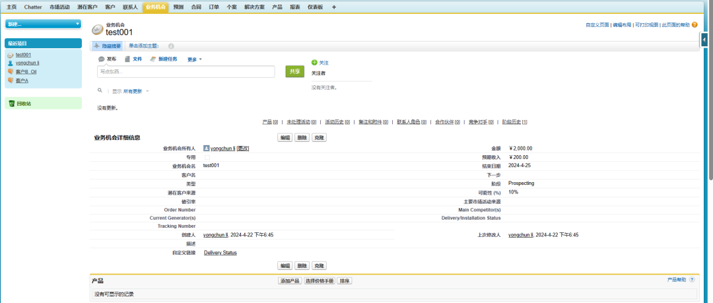Open the 潜在客户 tab
The height and width of the screenshot is (303, 713).
pyautogui.click(x=87, y=7)
